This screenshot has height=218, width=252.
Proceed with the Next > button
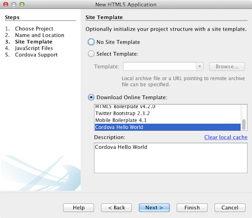pyautogui.click(x=154, y=208)
